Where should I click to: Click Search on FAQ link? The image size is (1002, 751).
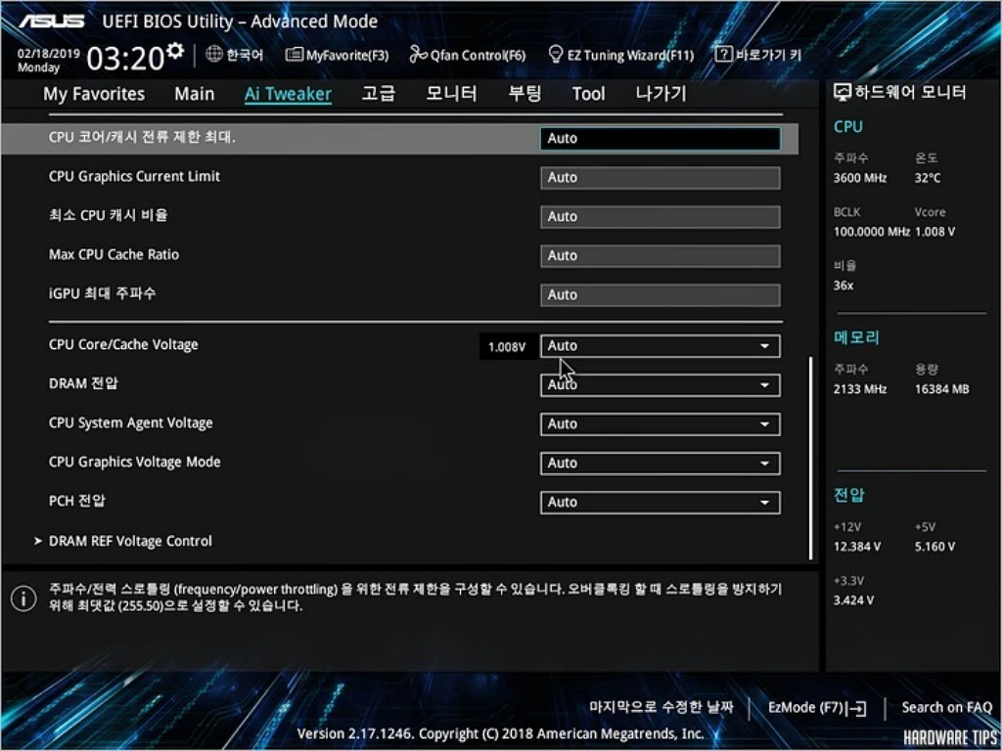tap(946, 708)
